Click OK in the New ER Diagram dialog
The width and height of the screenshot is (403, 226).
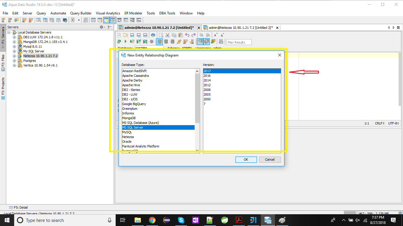pos(246,159)
